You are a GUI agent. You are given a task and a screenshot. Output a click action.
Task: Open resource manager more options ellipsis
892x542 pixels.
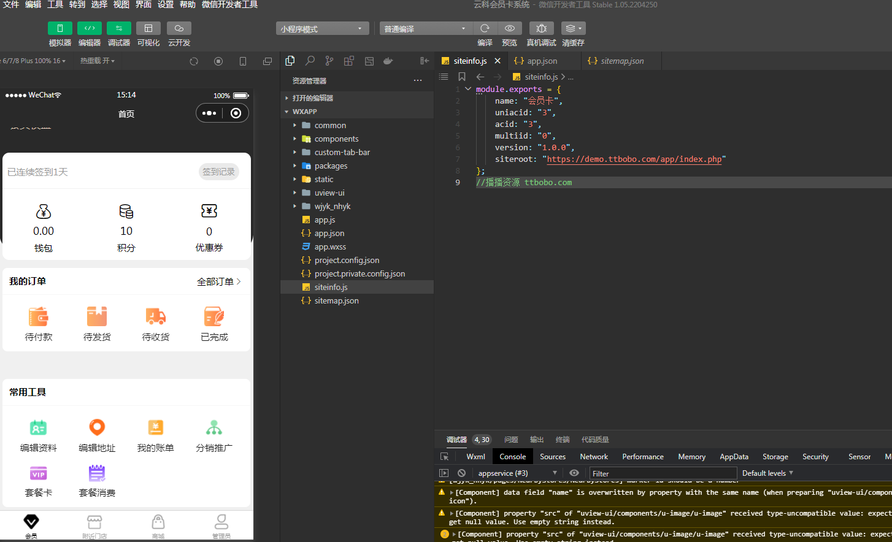[418, 80]
